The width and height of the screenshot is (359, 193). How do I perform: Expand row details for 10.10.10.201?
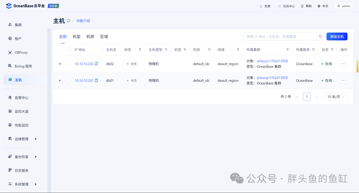pyautogui.click(x=60, y=80)
